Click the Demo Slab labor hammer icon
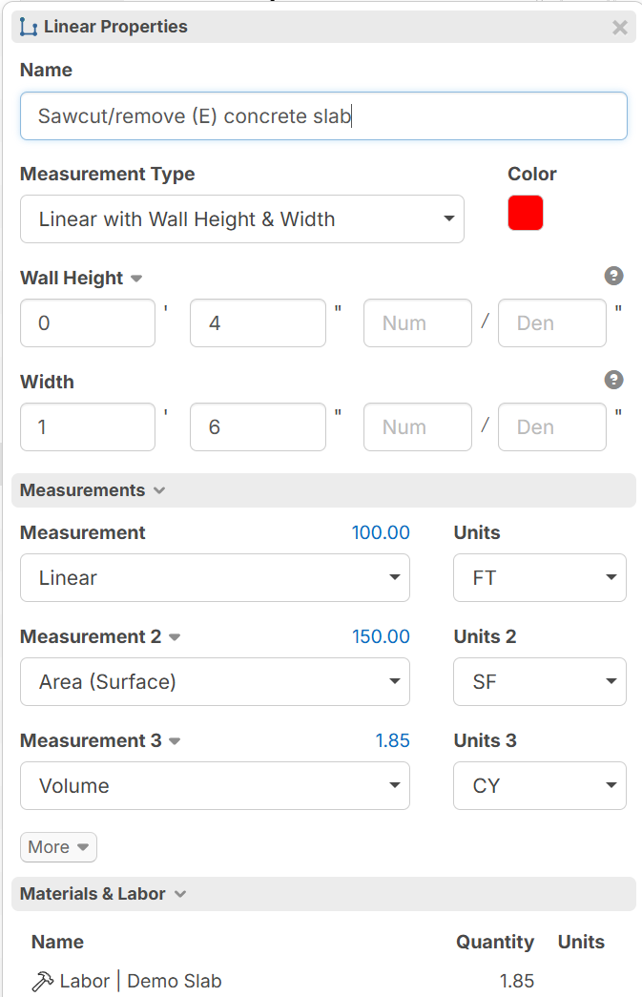Image resolution: width=642 pixels, height=997 pixels. click(43, 981)
